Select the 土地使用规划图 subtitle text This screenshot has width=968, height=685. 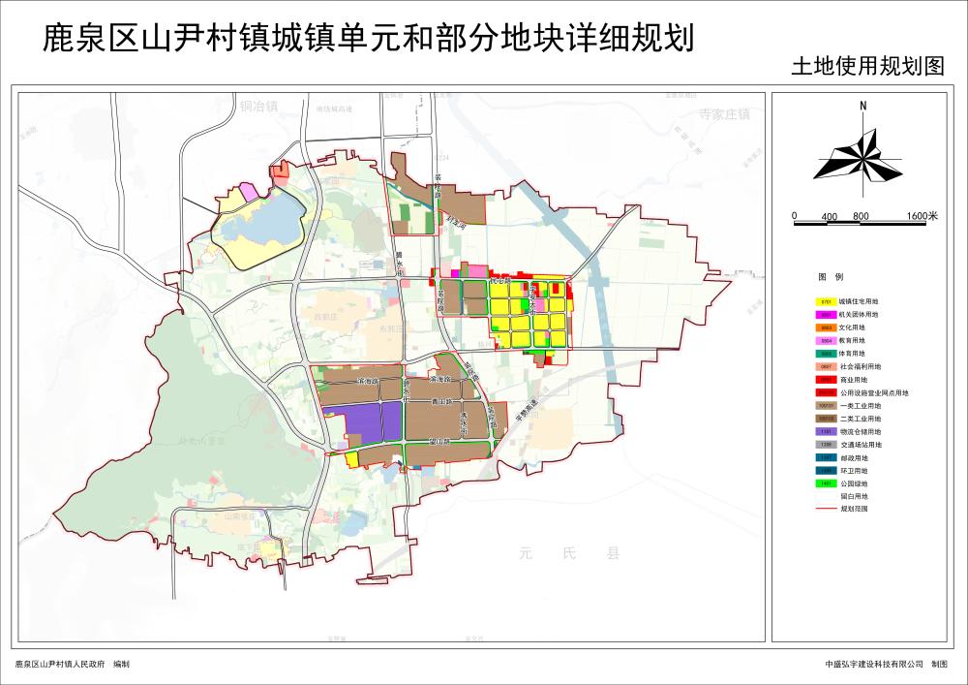[x=867, y=67]
